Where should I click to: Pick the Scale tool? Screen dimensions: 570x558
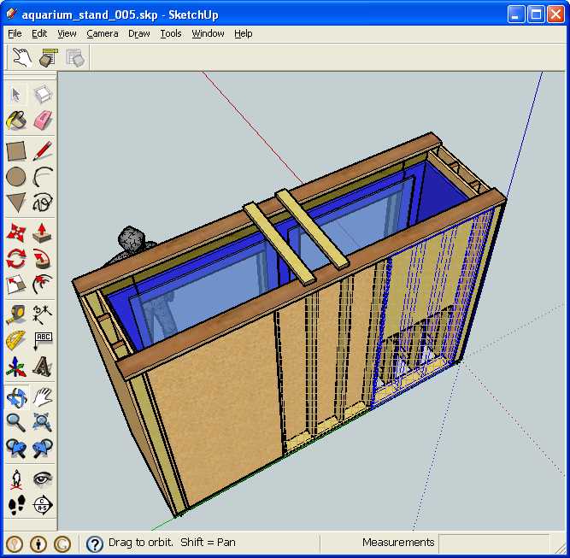coord(16,285)
